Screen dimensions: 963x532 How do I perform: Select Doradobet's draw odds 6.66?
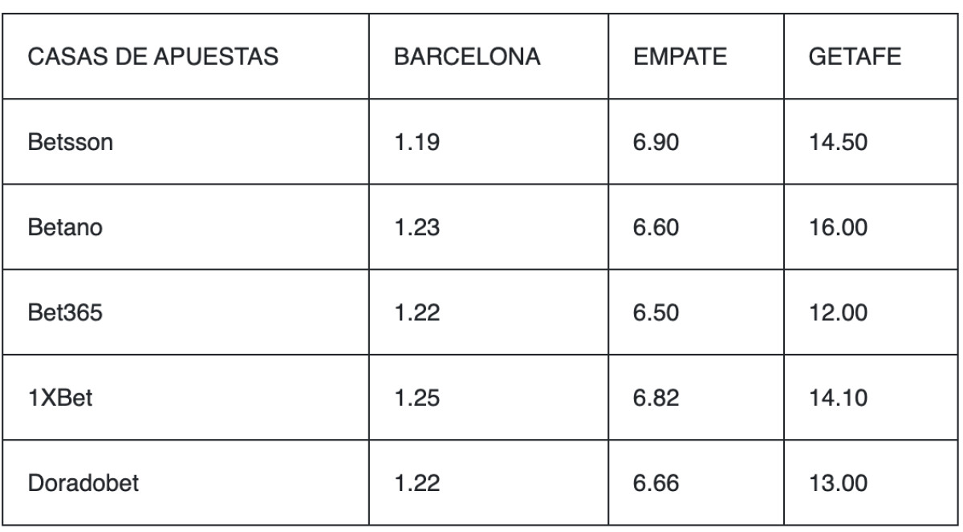click(x=656, y=484)
